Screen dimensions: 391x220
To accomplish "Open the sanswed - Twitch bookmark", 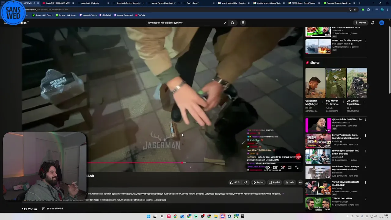I will tap(88, 15).
